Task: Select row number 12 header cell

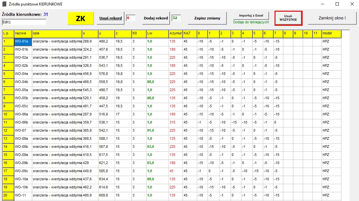Action: pyautogui.click(x=8, y=130)
